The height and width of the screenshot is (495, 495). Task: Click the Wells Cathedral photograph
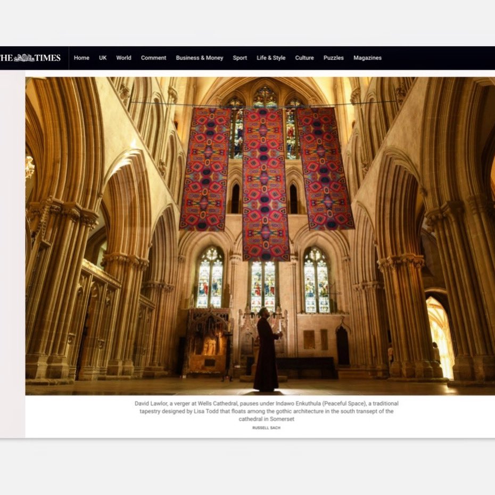(260, 236)
